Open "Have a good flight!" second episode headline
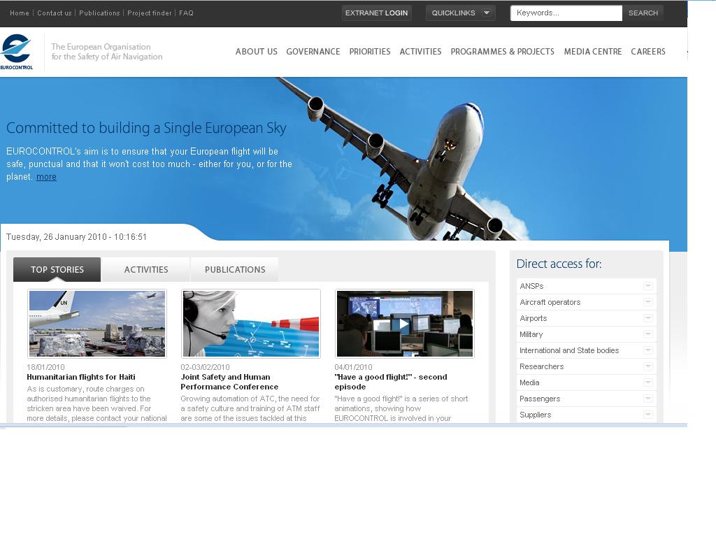Screen dimensions: 716x537 click(x=390, y=382)
